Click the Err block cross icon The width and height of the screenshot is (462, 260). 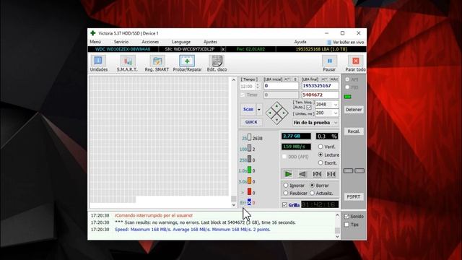tap(249, 202)
